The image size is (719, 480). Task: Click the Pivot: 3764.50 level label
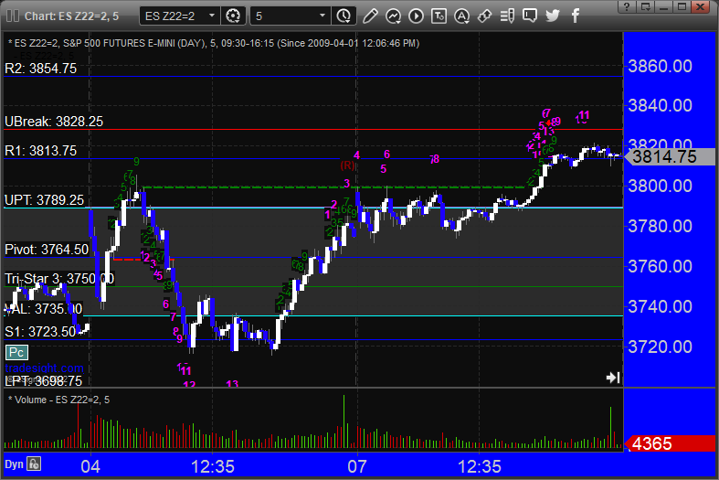pyautogui.click(x=47, y=250)
